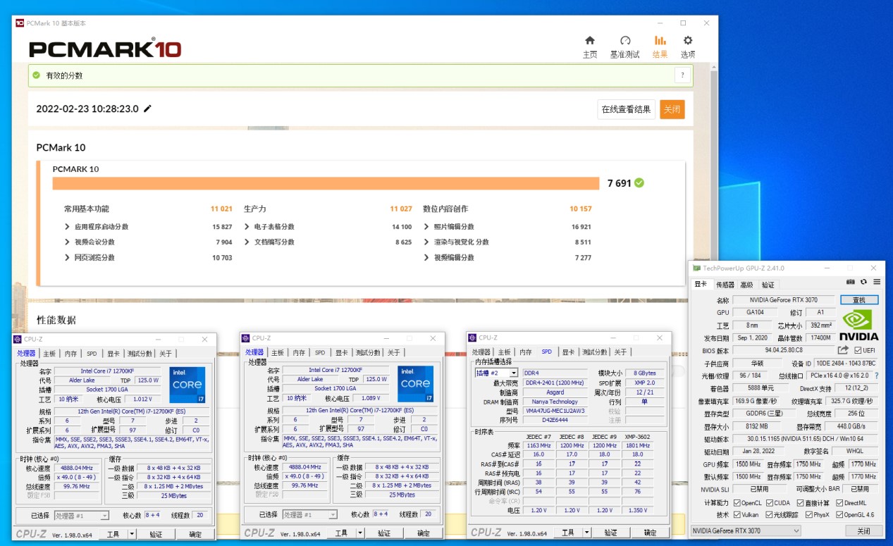Expand the 网页浏览分数 row chevron
This screenshot has width=893, height=546.
[67, 258]
